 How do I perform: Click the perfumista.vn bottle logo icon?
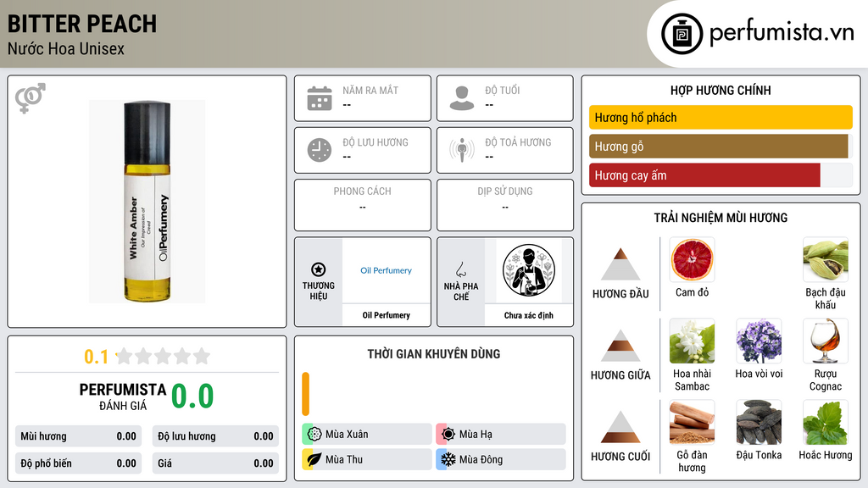pos(682,34)
